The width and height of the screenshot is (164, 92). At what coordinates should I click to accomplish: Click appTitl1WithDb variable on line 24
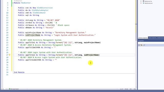tap(33, 48)
